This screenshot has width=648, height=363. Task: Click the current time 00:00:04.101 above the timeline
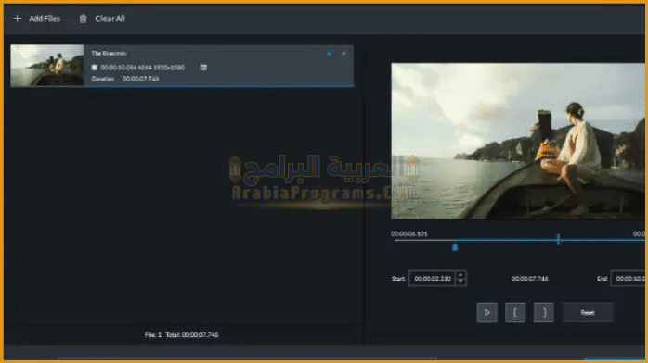click(x=409, y=233)
